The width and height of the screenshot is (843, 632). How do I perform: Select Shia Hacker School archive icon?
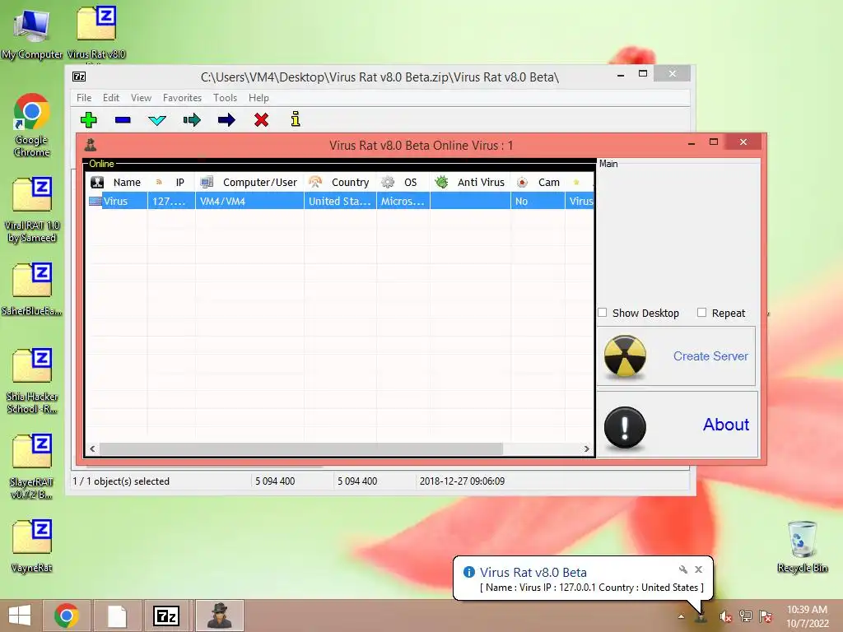(32, 381)
